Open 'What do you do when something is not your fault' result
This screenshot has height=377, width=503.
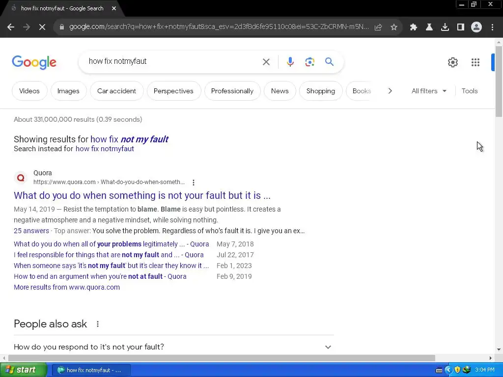click(x=142, y=195)
